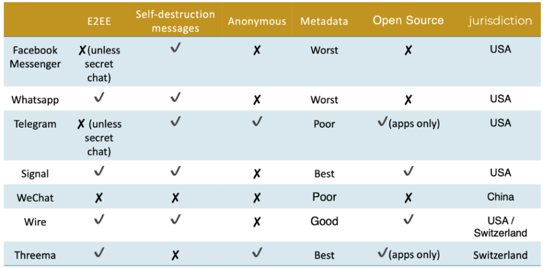Viewport: 543px width, 268px height.
Task: Select the Threema row label
Action: pos(35,255)
